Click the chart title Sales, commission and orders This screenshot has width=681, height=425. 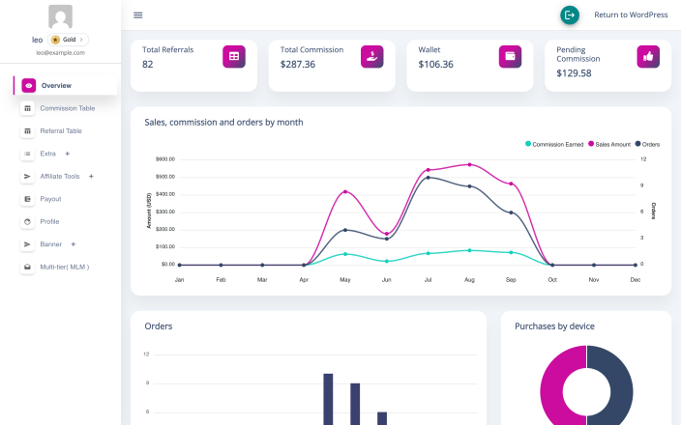[223, 123]
